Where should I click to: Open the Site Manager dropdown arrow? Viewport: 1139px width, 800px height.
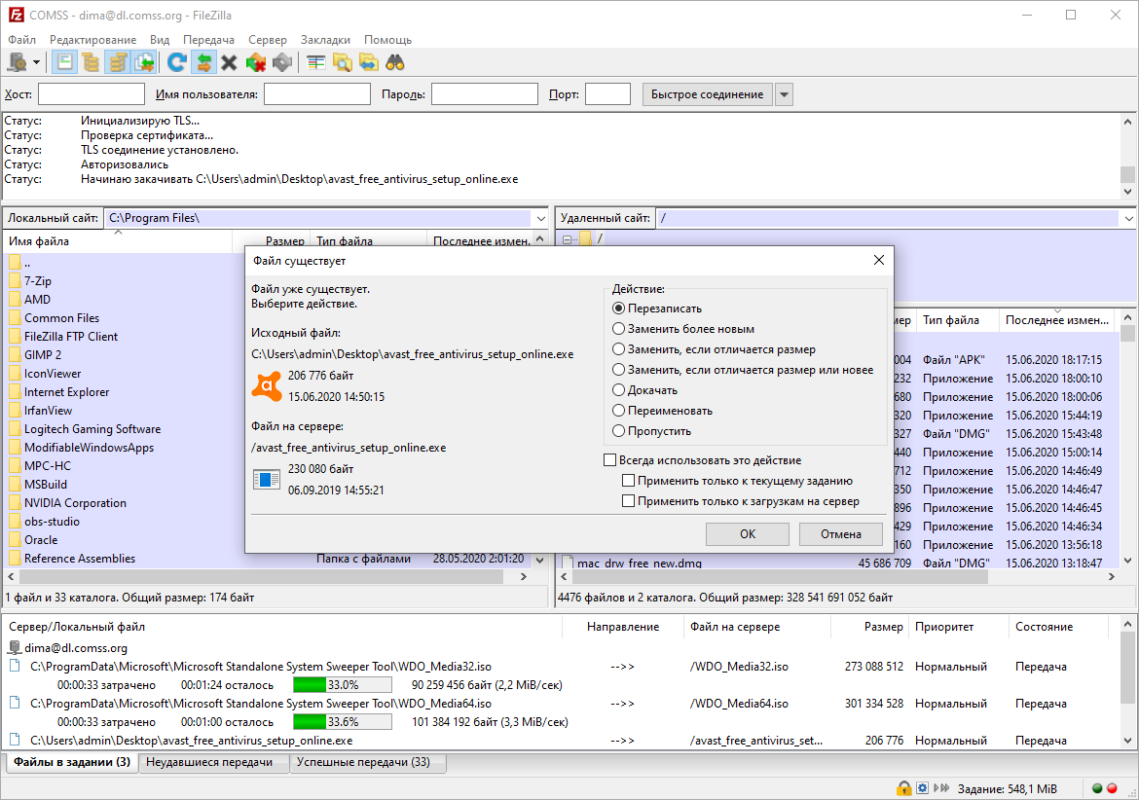(x=36, y=63)
